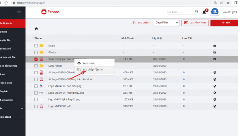Open the được chia sẻ sidebar item
The image size is (238, 136).
tap(13, 49)
